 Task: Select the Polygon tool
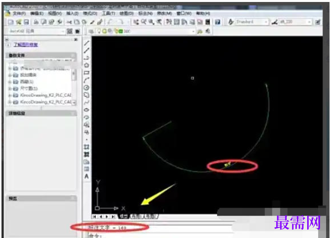(86, 65)
